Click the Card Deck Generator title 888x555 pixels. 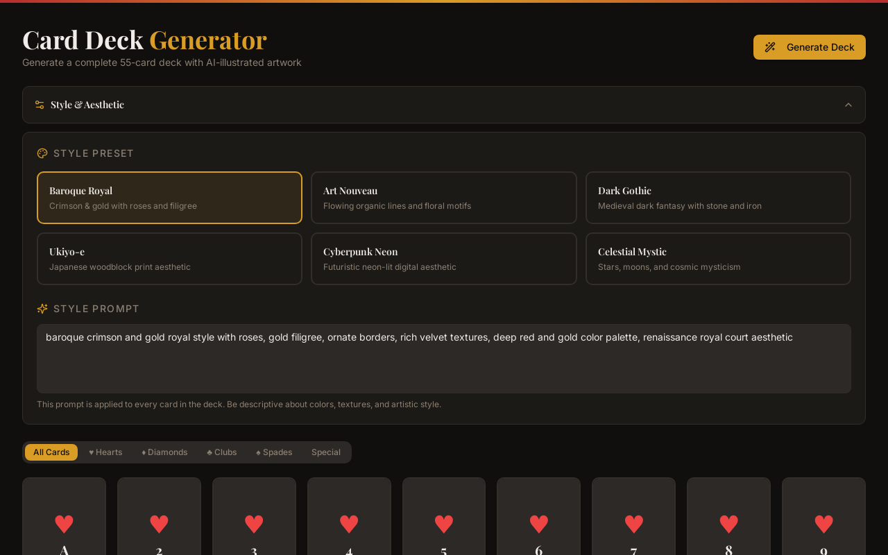(144, 40)
